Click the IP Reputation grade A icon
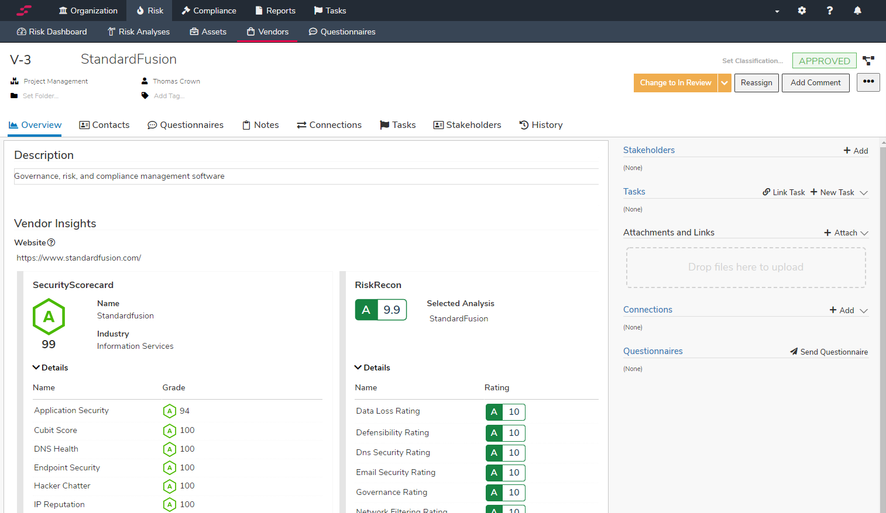 pos(170,505)
